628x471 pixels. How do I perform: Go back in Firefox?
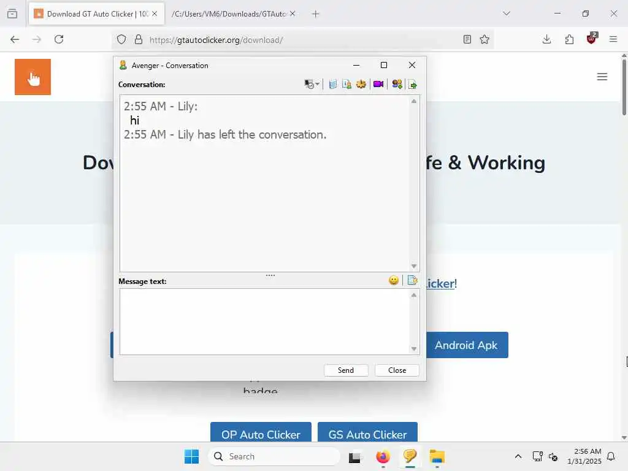tap(15, 39)
